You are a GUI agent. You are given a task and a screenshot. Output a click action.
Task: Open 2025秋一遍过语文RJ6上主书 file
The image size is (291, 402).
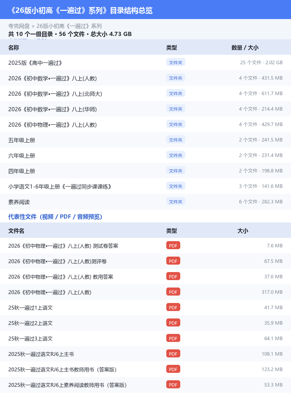point(41,354)
